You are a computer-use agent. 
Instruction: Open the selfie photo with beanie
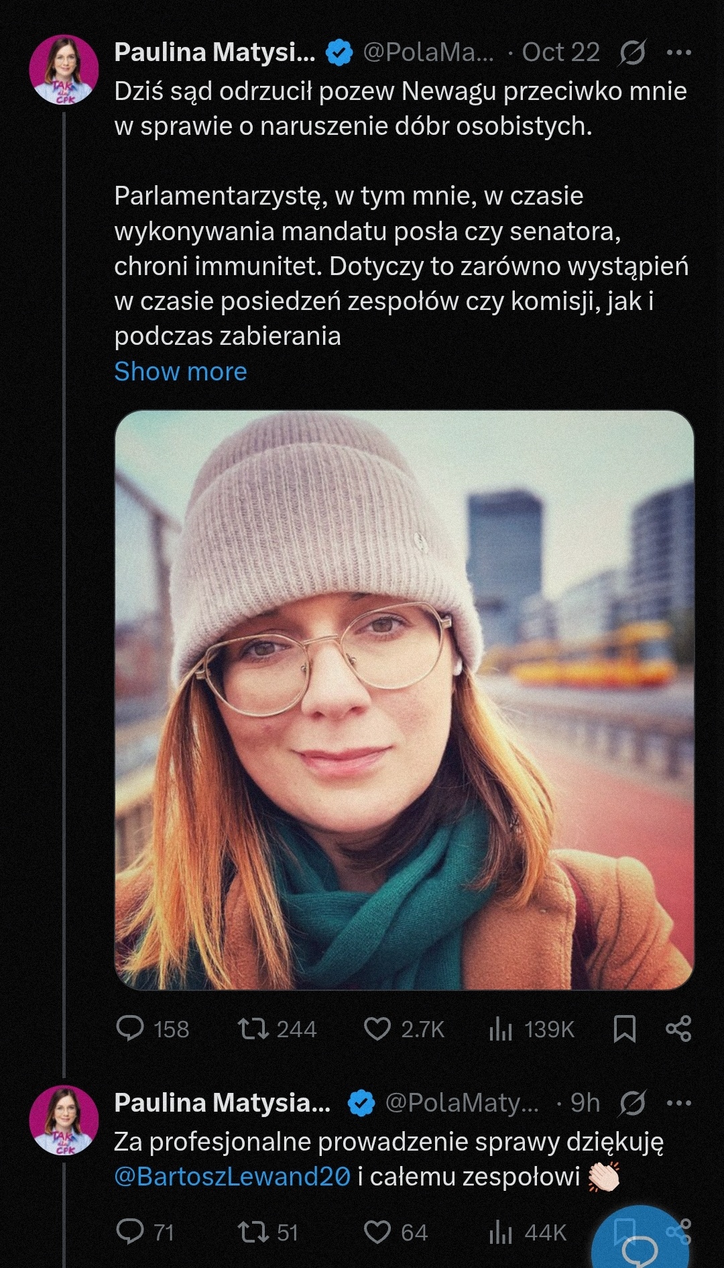[x=404, y=700]
